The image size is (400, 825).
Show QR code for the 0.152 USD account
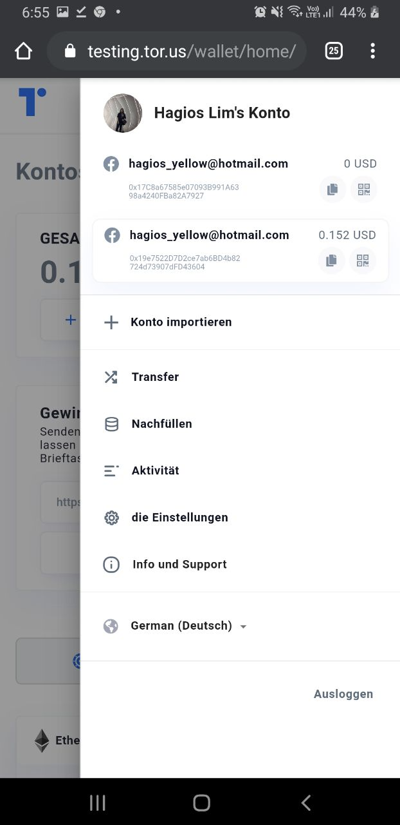tap(363, 260)
